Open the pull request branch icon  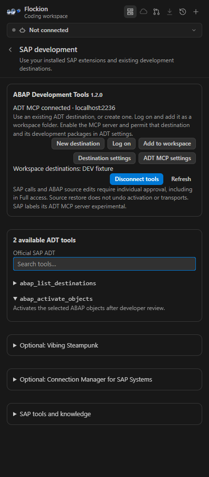157,12
